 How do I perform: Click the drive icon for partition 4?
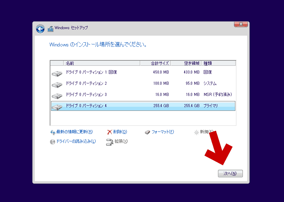[x=57, y=107]
